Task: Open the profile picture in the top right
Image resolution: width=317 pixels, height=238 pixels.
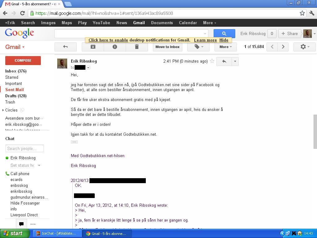Action: tap(307, 33)
